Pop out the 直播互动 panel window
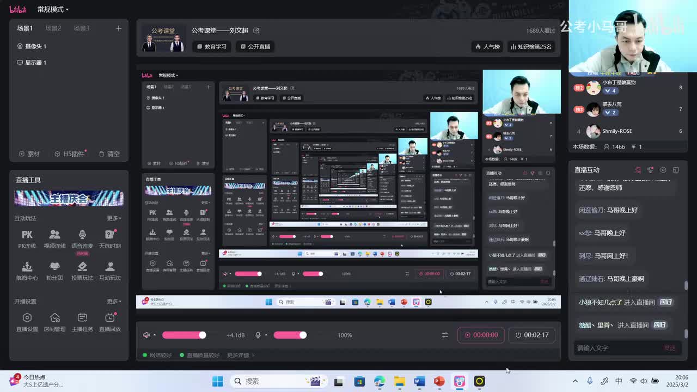697x392 pixels. (x=676, y=170)
